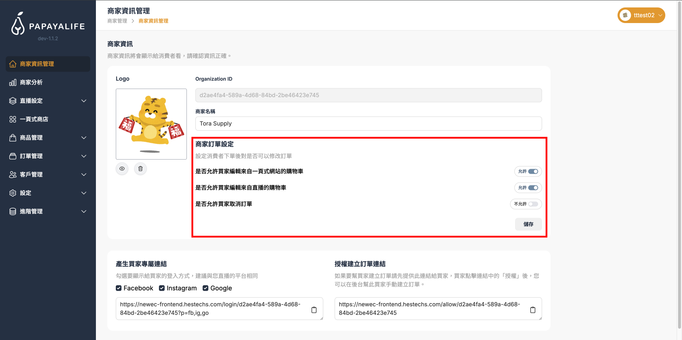Click the 儲存 save button
682x340 pixels.
click(x=528, y=224)
